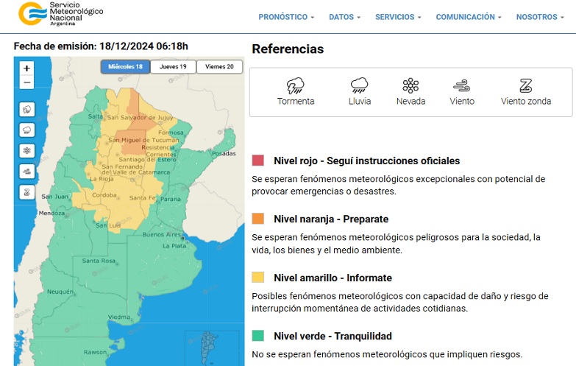Toggle storm (tormenta) layer on map
576x366 pixels.
[x=27, y=109]
